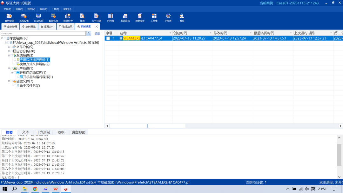Tick row 1 checkbox in results table

pyautogui.click(x=108, y=38)
